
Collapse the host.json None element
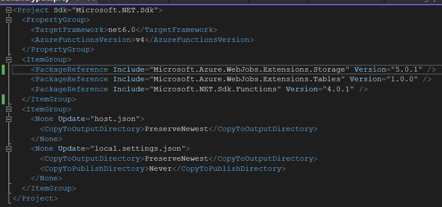click(9, 119)
